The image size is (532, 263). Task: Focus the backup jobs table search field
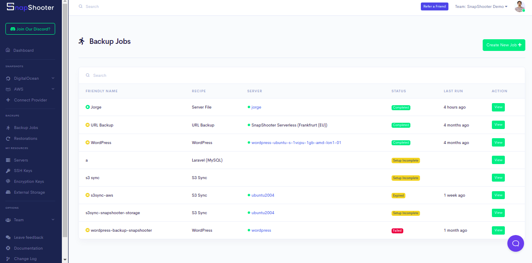pos(302,76)
